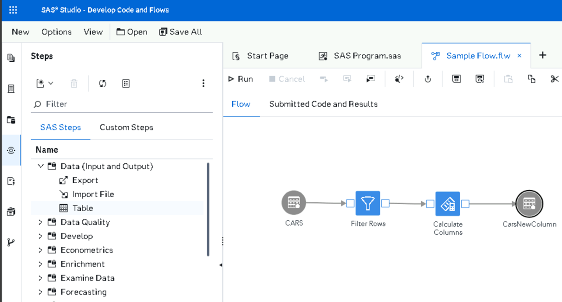
Task: Open the Options menu
Action: (x=57, y=32)
